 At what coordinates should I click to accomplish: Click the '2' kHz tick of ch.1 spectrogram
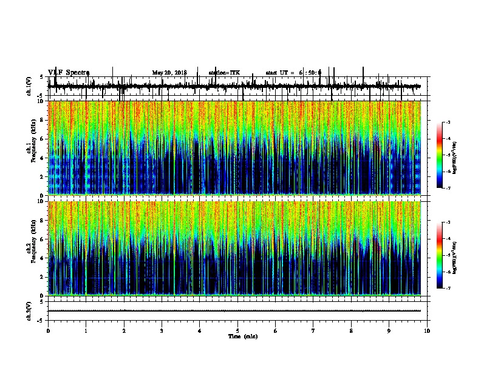pyautogui.click(x=42, y=177)
